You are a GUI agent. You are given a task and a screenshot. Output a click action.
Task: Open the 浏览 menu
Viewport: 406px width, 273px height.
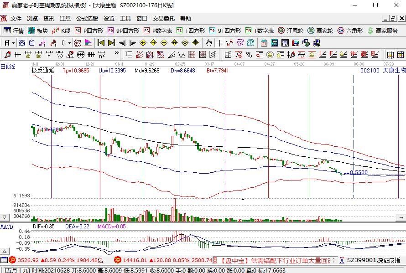[32, 19]
